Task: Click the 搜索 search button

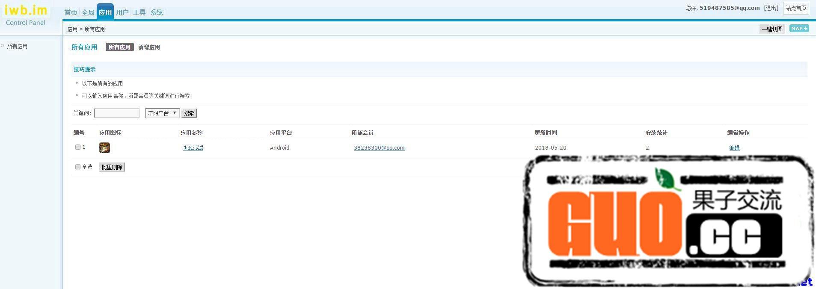Action: tap(189, 113)
